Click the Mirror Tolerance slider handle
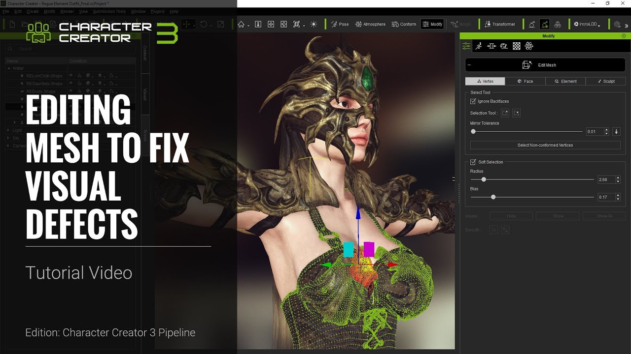631x354 pixels. (473, 131)
